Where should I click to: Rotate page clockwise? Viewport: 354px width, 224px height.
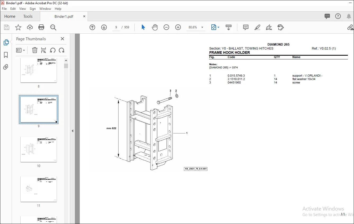click(62, 50)
